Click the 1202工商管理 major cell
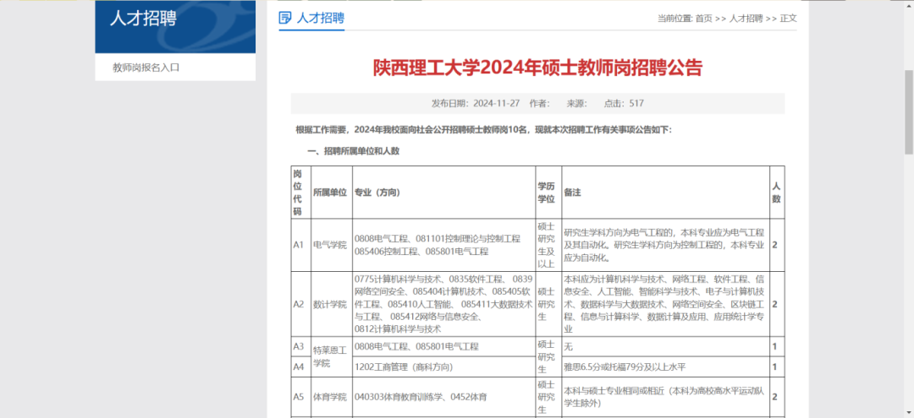 click(x=405, y=367)
